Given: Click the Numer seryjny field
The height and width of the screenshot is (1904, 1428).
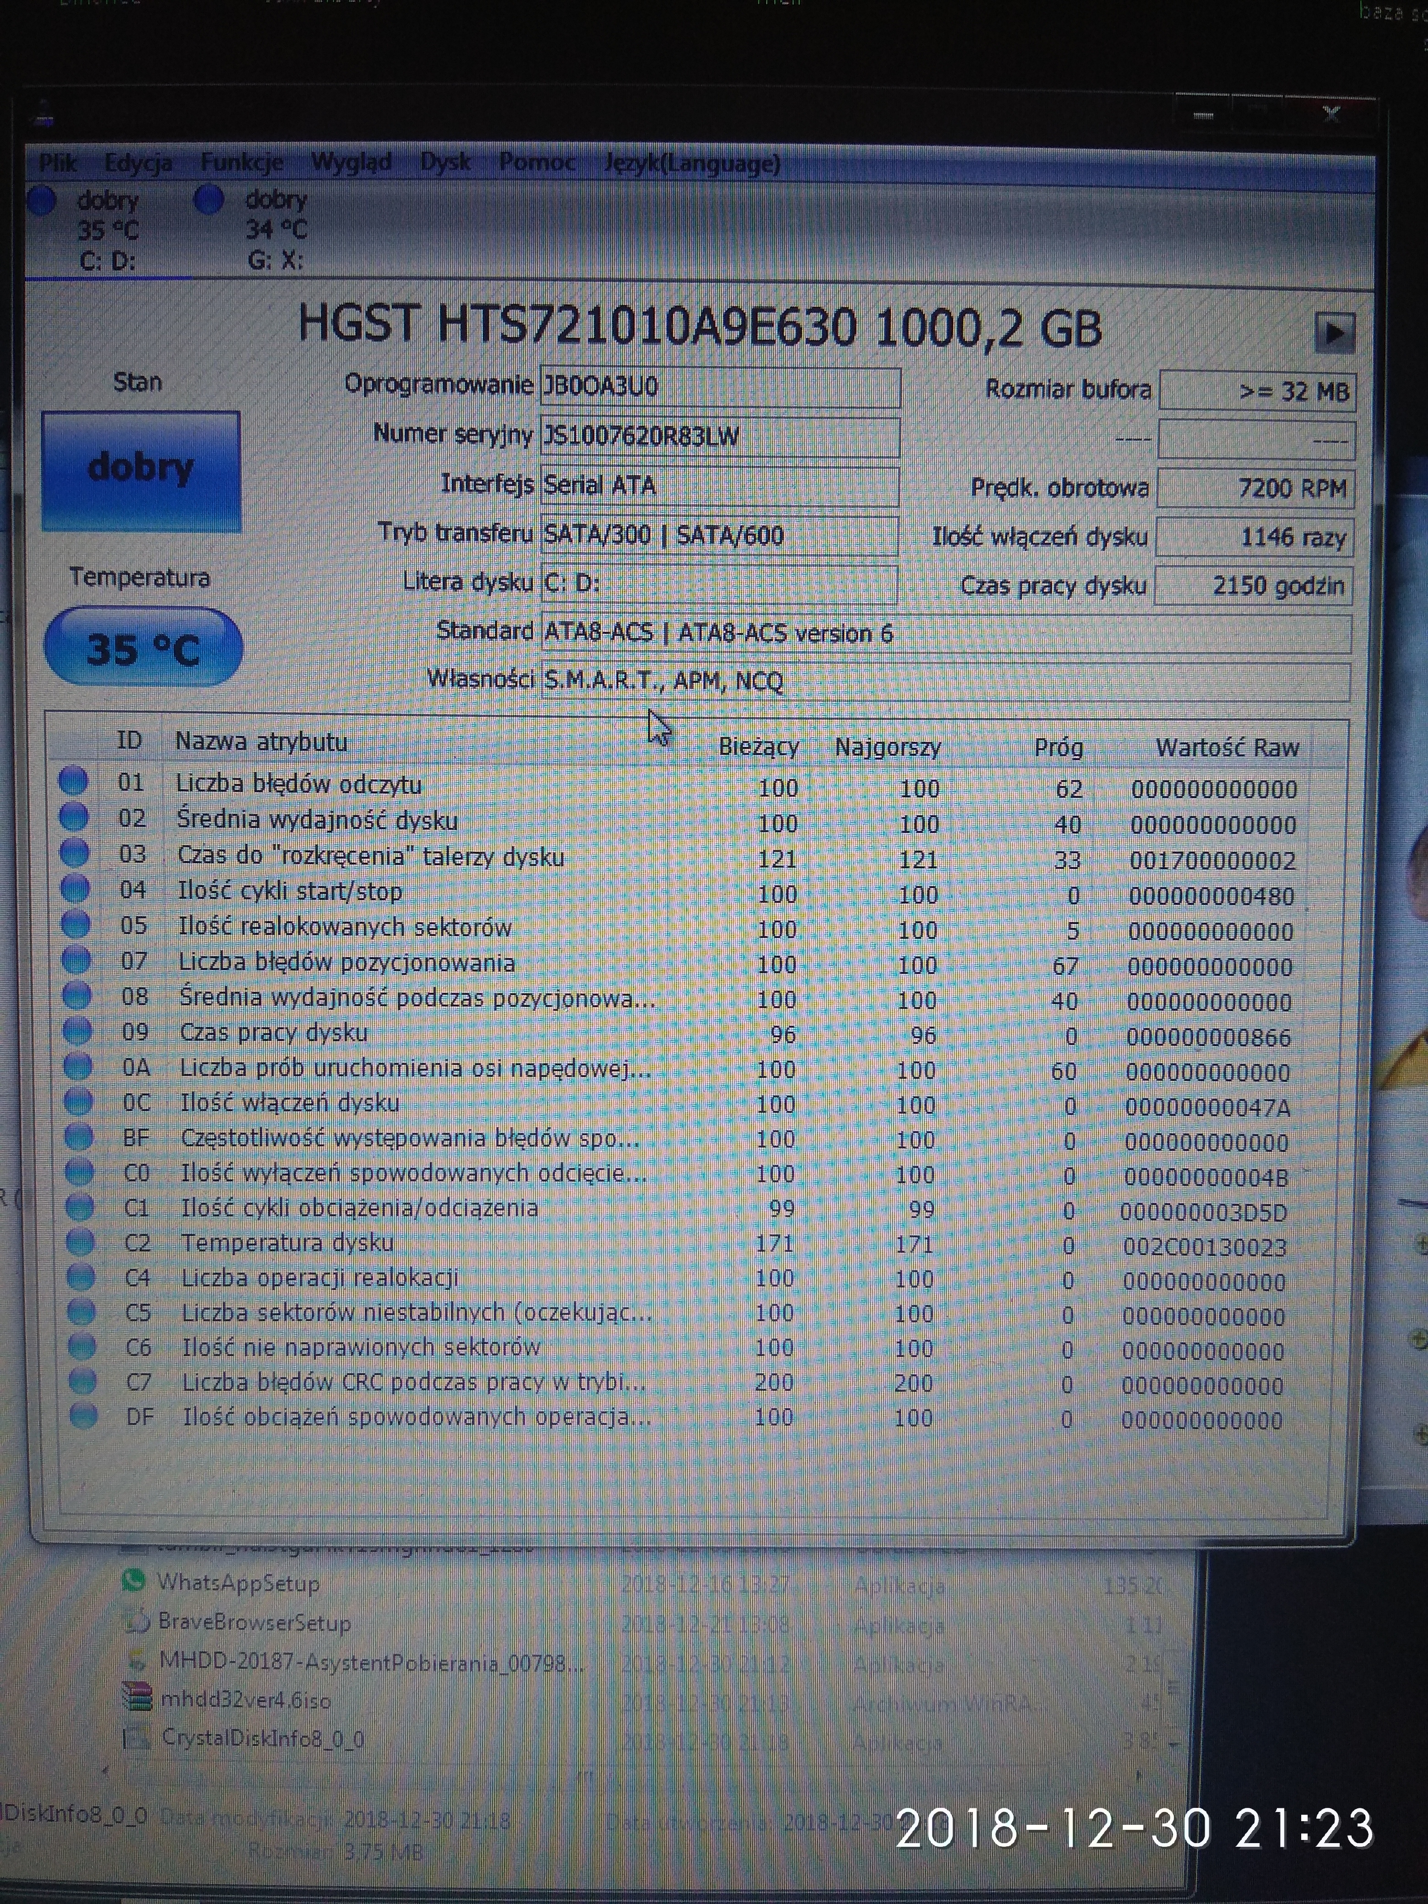Looking at the screenshot, I should click(720, 436).
